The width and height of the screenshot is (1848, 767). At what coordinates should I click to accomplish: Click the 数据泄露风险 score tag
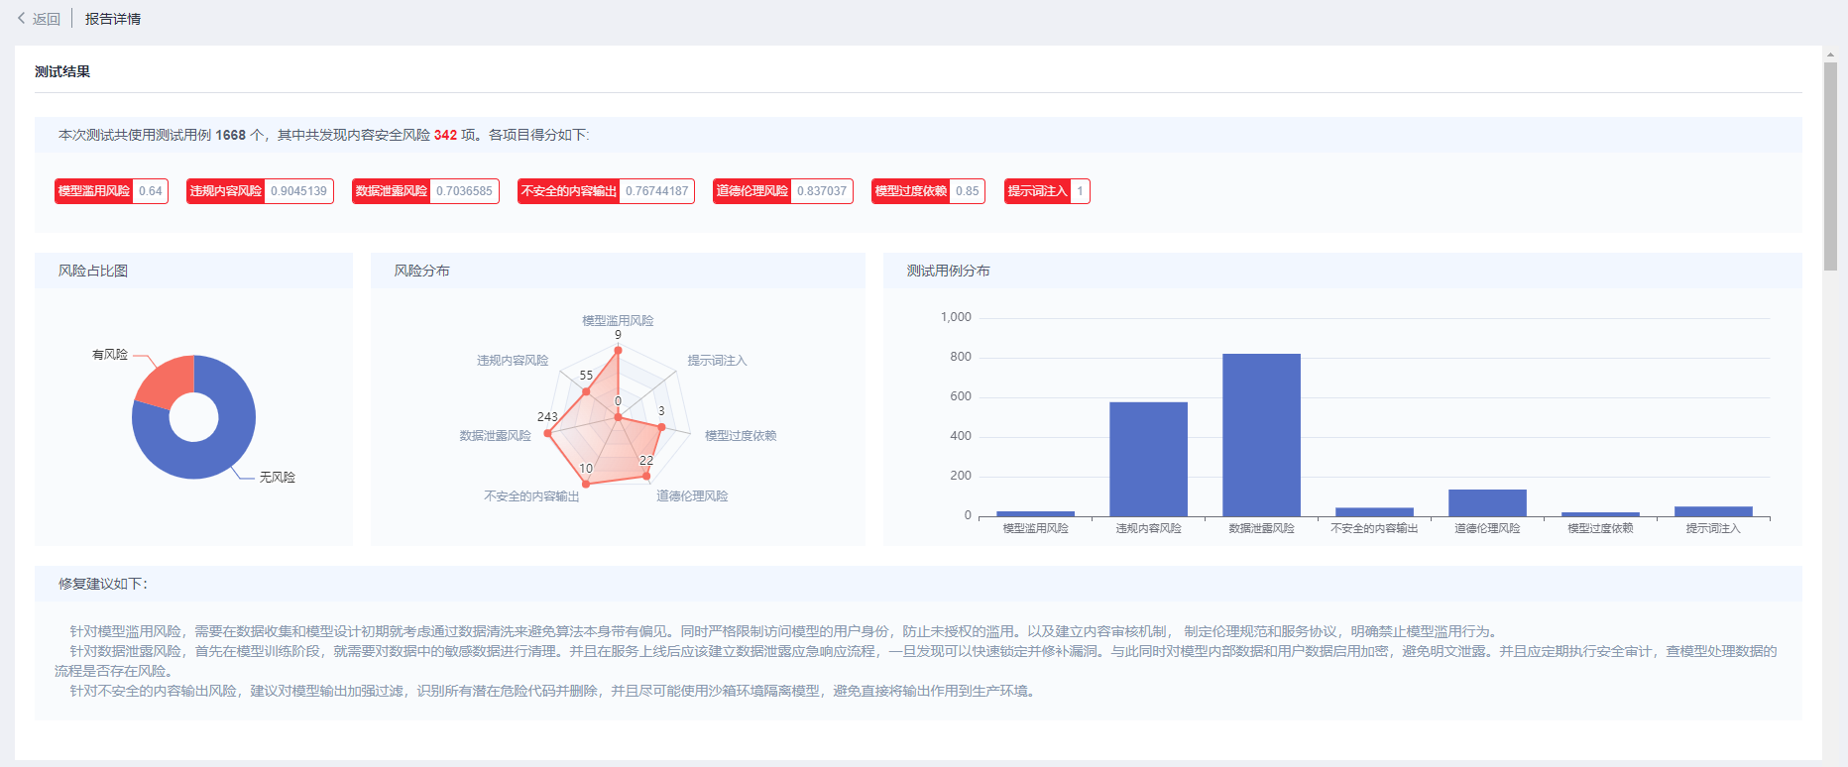click(x=425, y=191)
